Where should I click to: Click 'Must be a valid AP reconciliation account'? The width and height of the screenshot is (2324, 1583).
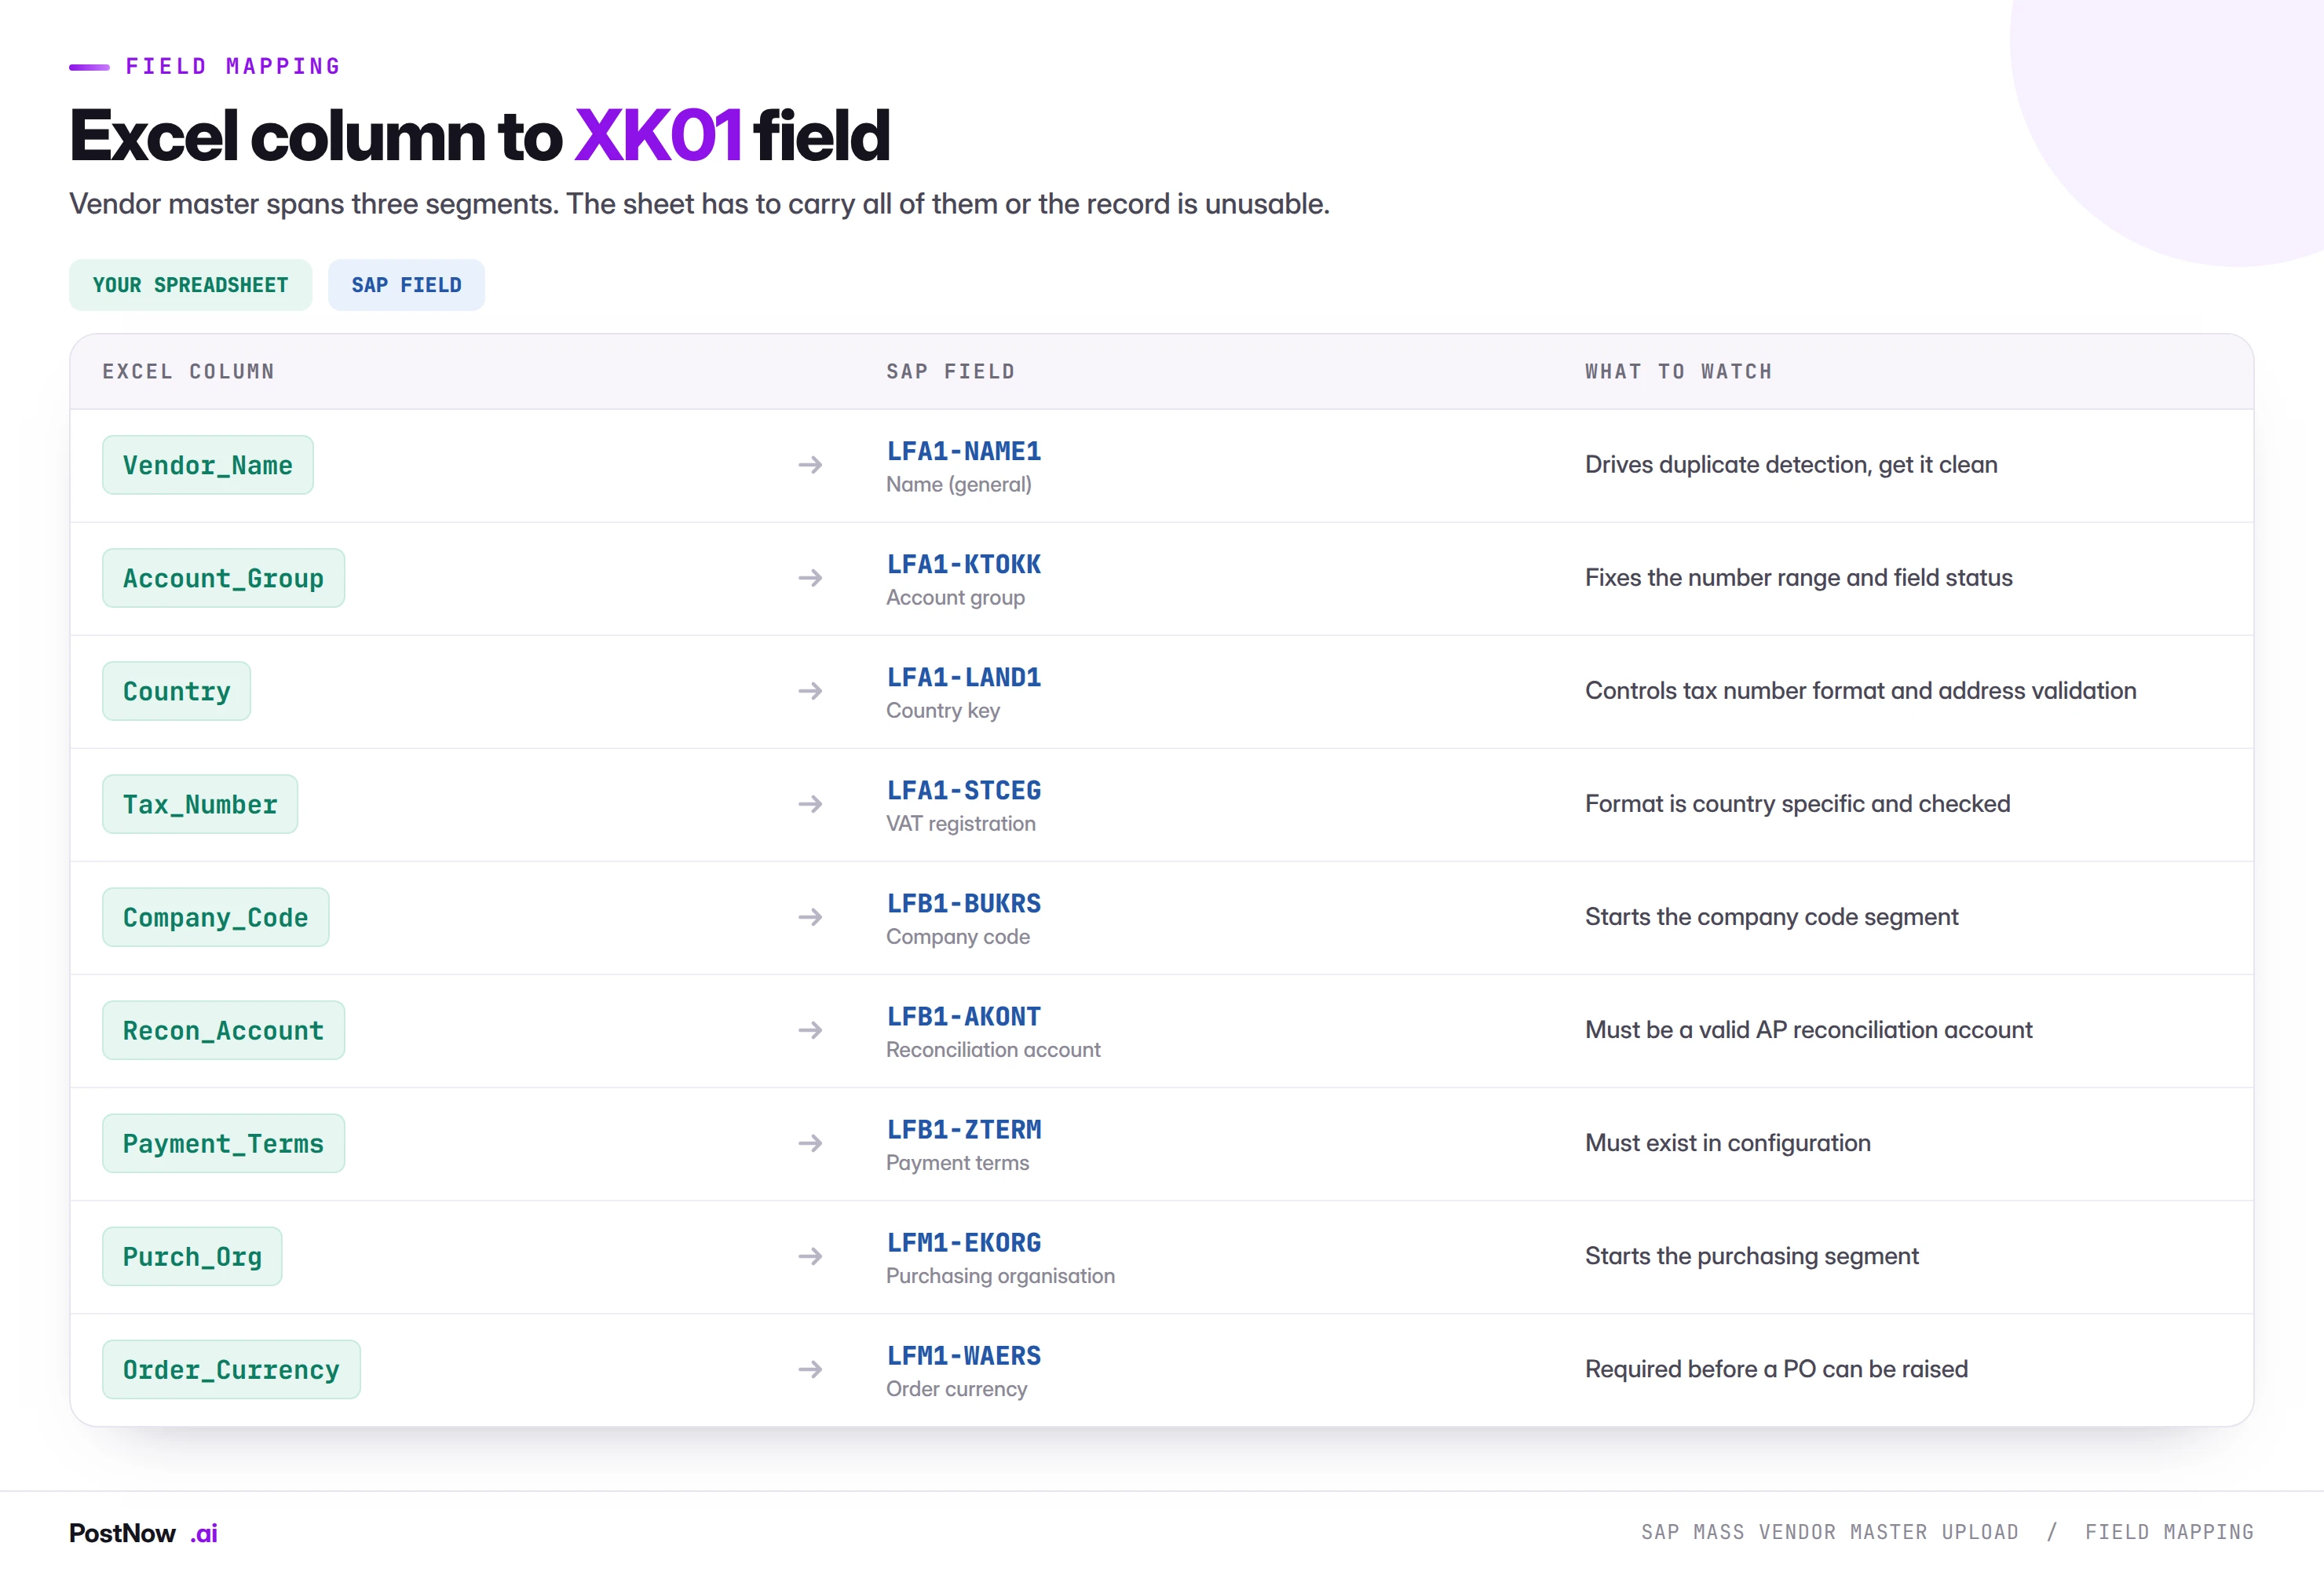tap(1809, 1030)
